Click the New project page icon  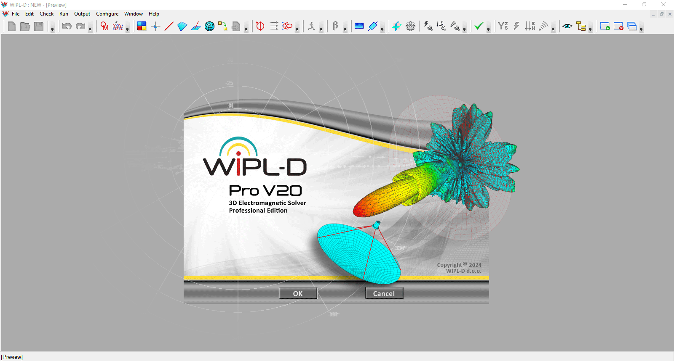pyautogui.click(x=12, y=26)
